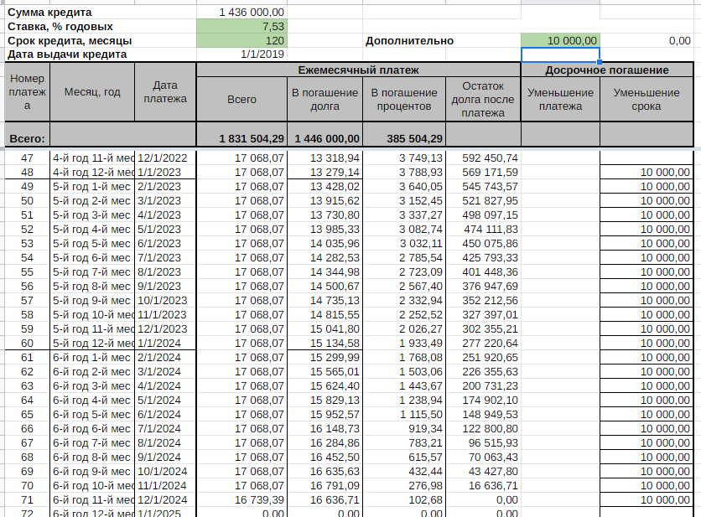The image size is (701, 517).
Task: Click the payment date 6/1/2023
Action: 164,243
